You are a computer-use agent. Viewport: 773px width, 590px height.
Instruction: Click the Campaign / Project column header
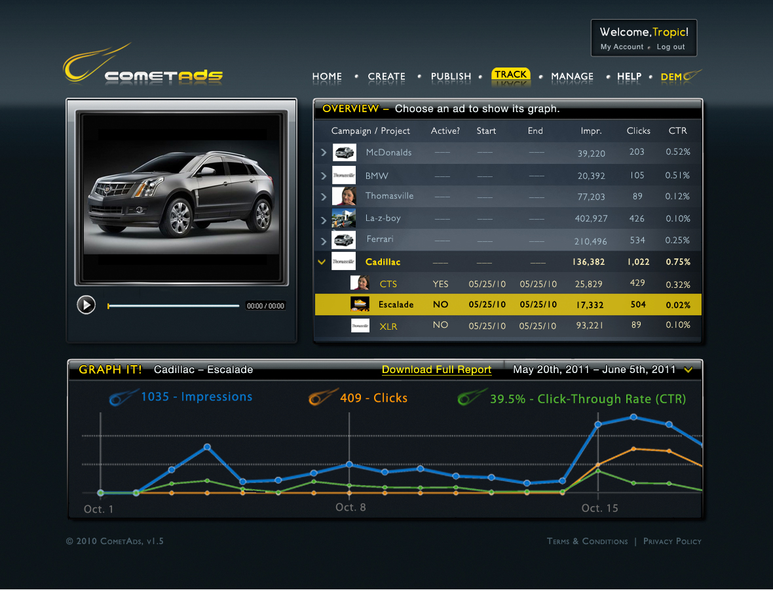371,130
